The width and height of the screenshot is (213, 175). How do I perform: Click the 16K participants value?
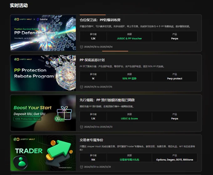(93, 160)
